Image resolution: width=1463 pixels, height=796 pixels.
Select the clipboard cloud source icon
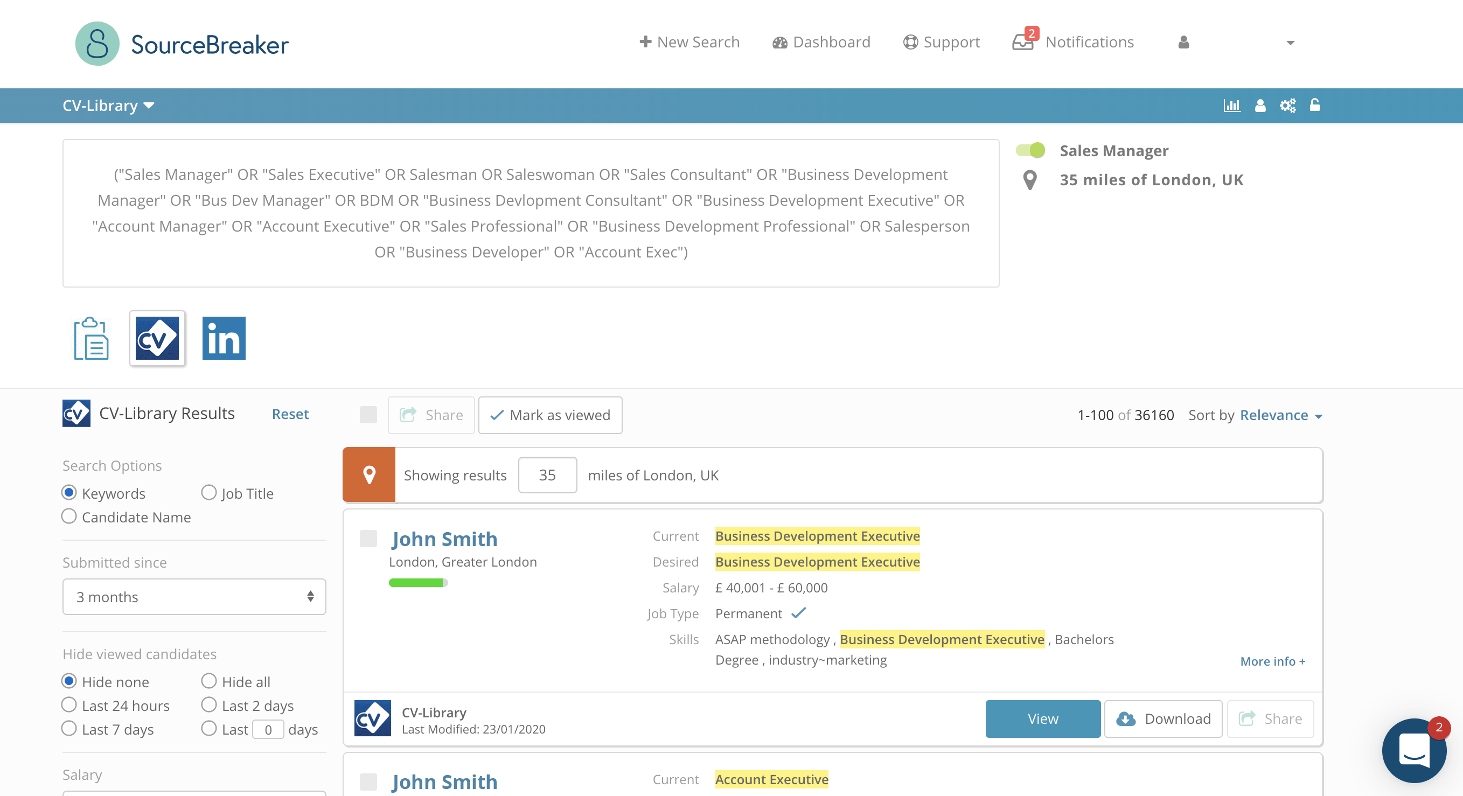pyautogui.click(x=91, y=338)
